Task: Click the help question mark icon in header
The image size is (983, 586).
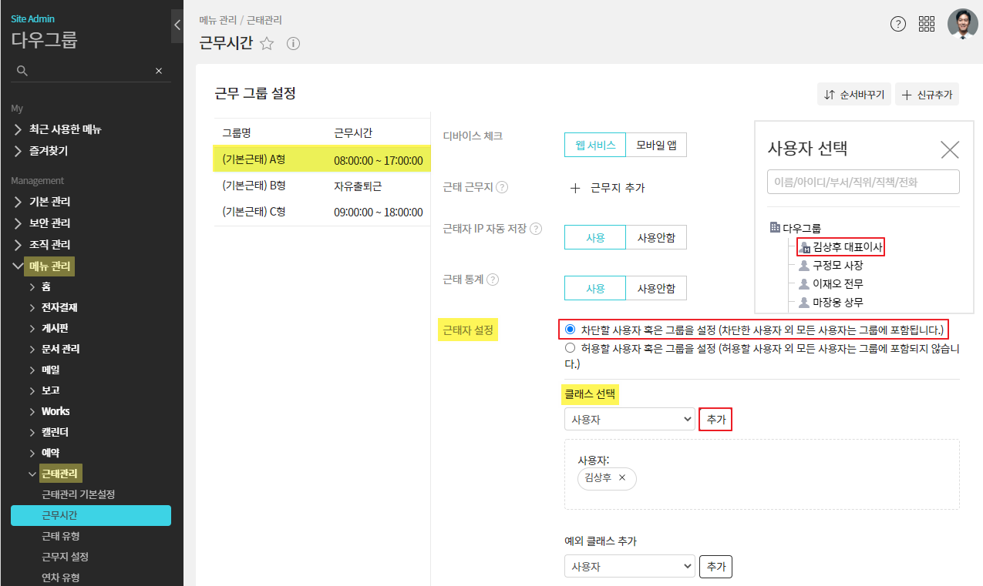Action: pyautogui.click(x=898, y=24)
